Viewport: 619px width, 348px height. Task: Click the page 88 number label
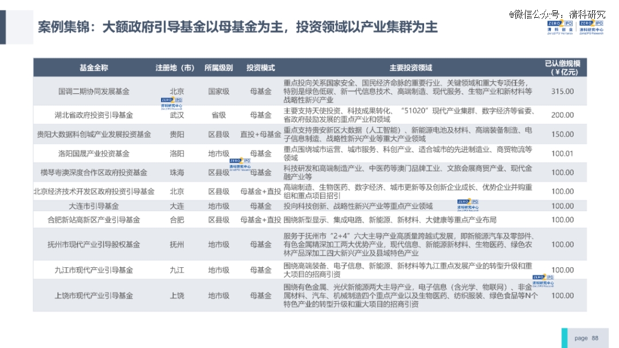[x=586, y=338]
